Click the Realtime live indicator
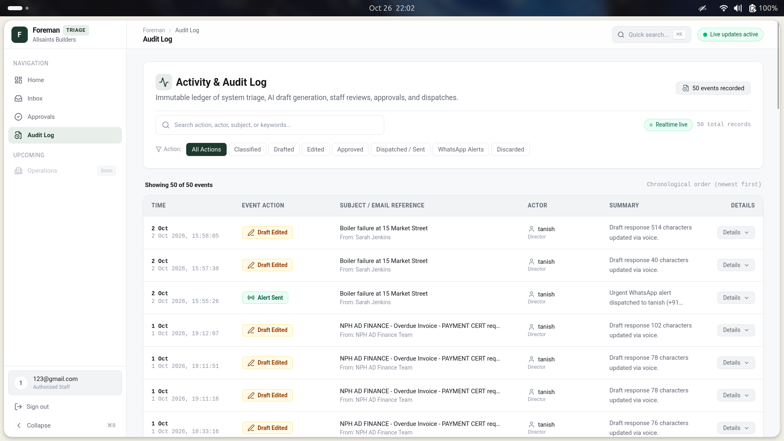The image size is (784, 441). (668, 125)
